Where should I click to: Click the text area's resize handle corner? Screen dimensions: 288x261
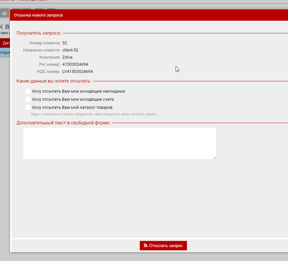click(x=214, y=158)
